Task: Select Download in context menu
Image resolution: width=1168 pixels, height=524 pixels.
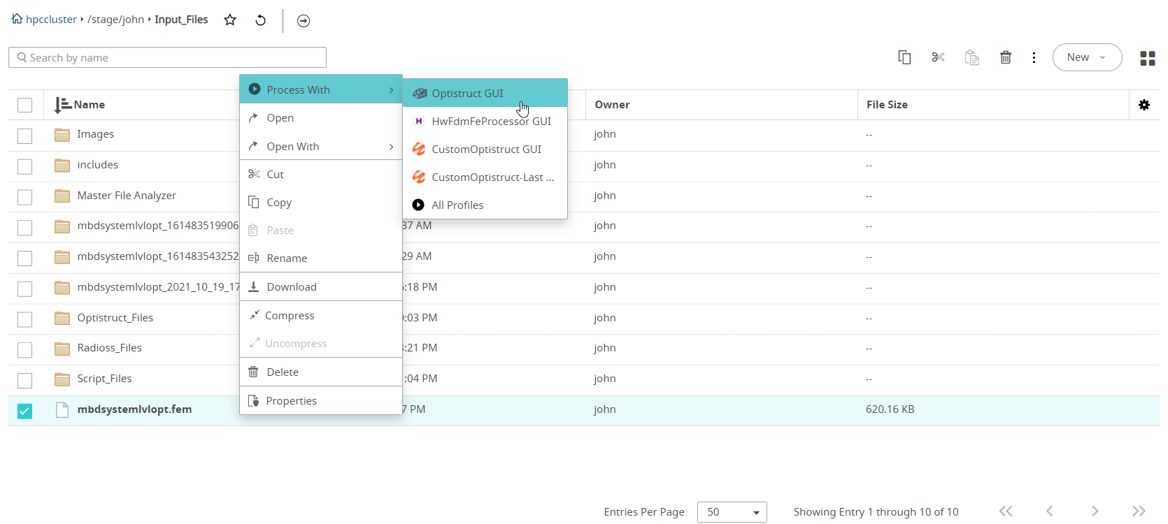Action: coord(321,286)
